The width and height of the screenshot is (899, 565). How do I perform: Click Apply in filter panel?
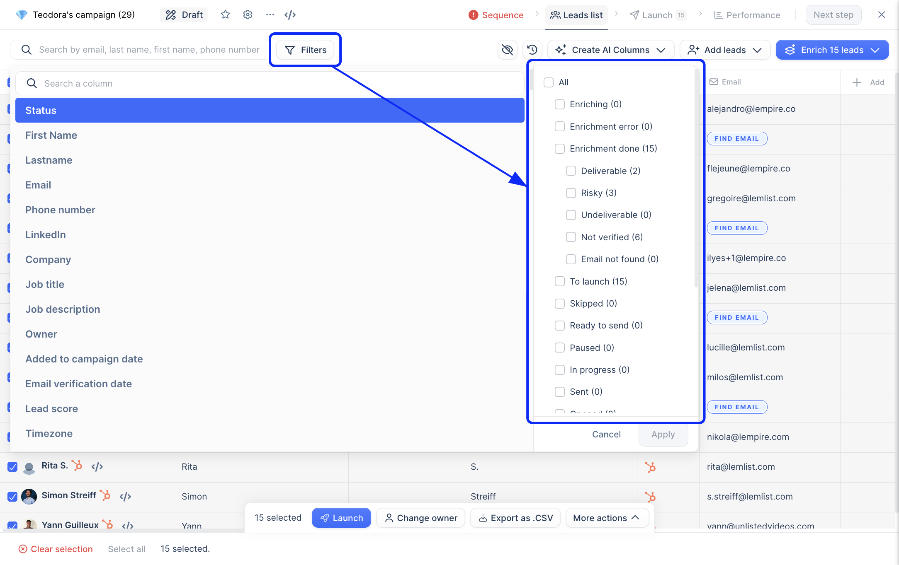663,434
